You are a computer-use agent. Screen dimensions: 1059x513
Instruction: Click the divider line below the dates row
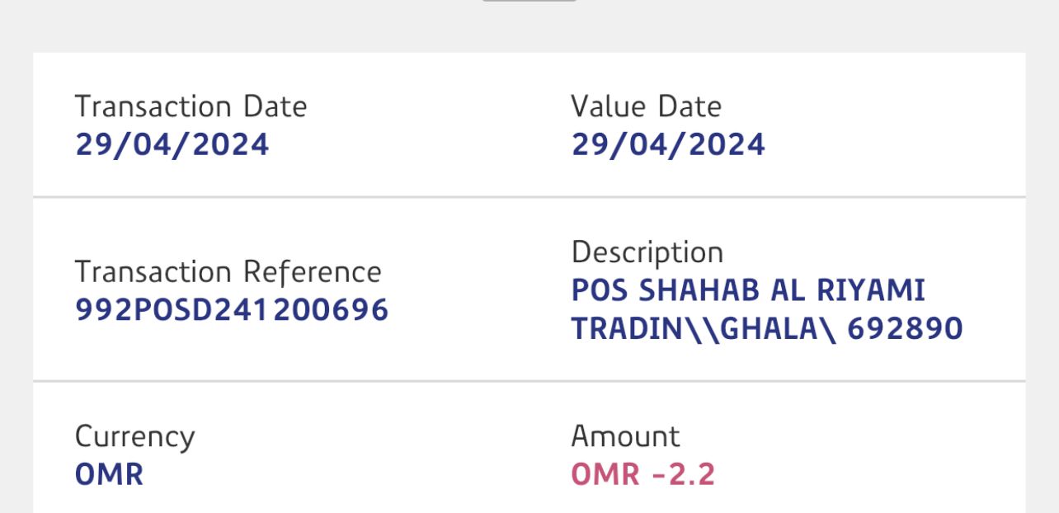529,197
